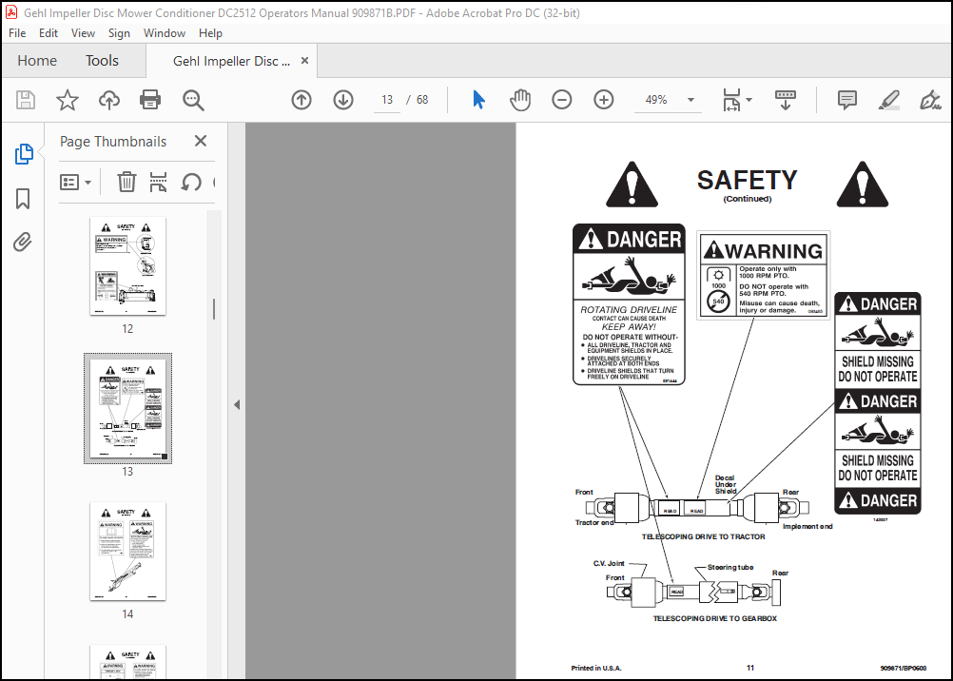This screenshot has width=953, height=681.
Task: Delete selected page thumbnail
Action: pyautogui.click(x=126, y=182)
